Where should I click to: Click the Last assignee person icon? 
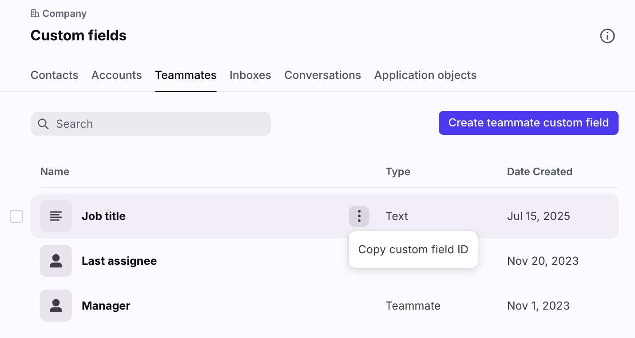[56, 261]
